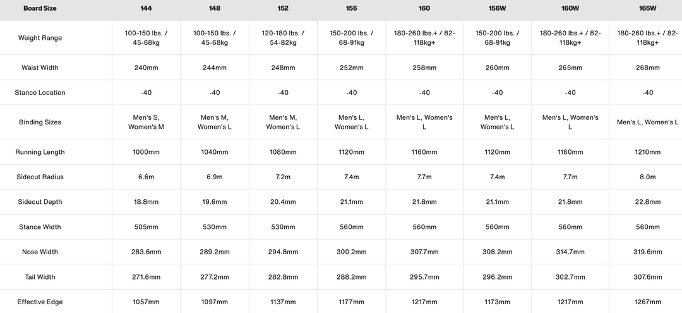Select the 8.0m sidecut radius cell
The width and height of the screenshot is (682, 313).
[647, 177]
